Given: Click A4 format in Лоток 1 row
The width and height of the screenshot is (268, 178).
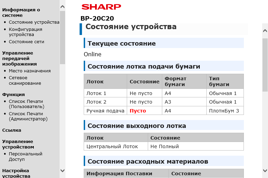Looking at the screenshot, I should click(x=184, y=93).
